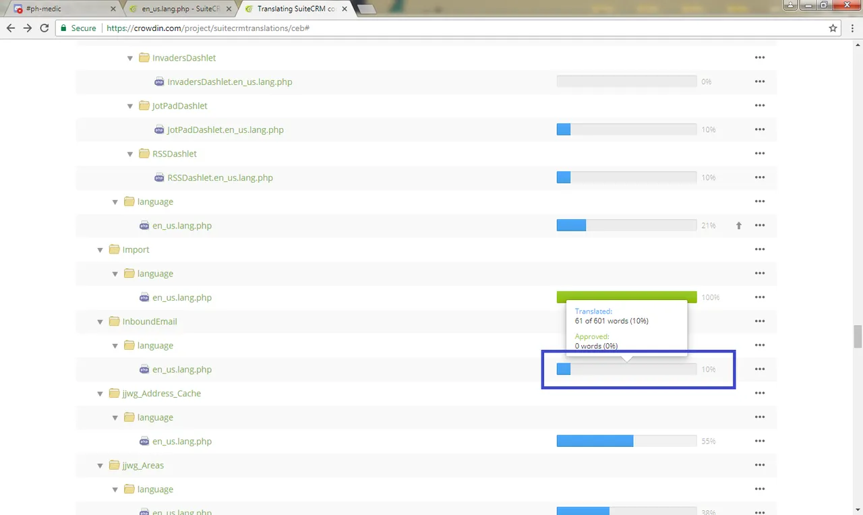Collapse the jjwg_Address_Cache folder
The height and width of the screenshot is (515, 863).
(x=100, y=394)
